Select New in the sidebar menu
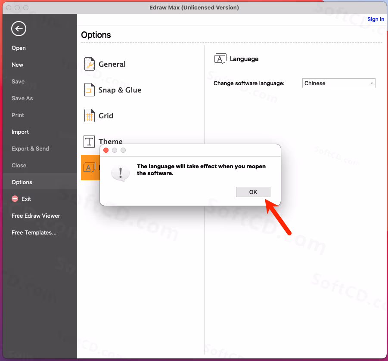The image size is (388, 361). pyautogui.click(x=17, y=65)
